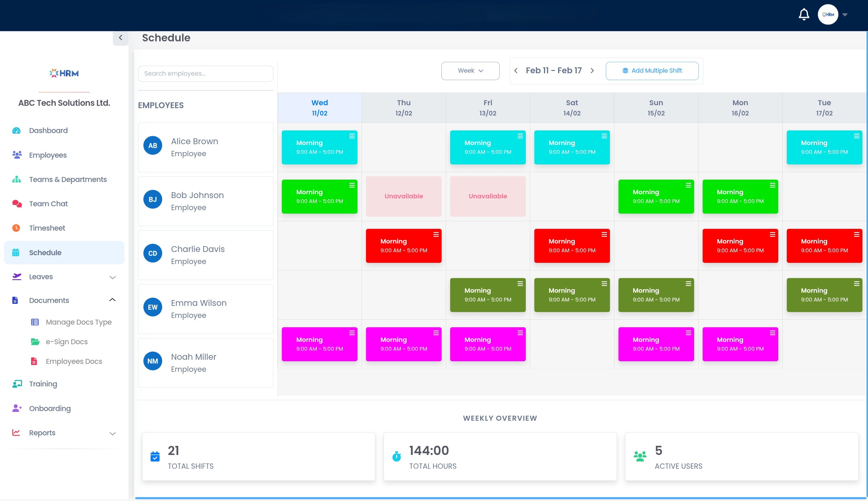Open the user profile dropdown arrow

845,15
